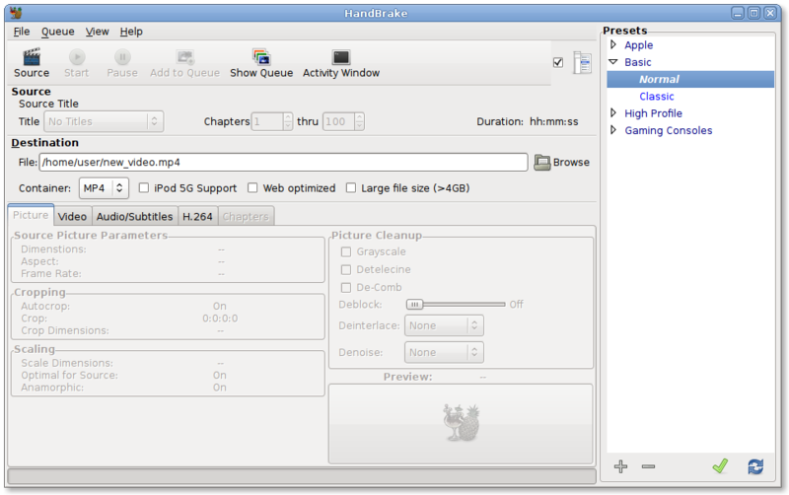The image size is (789, 495).
Task: Switch to the Video tab
Action: click(x=72, y=216)
